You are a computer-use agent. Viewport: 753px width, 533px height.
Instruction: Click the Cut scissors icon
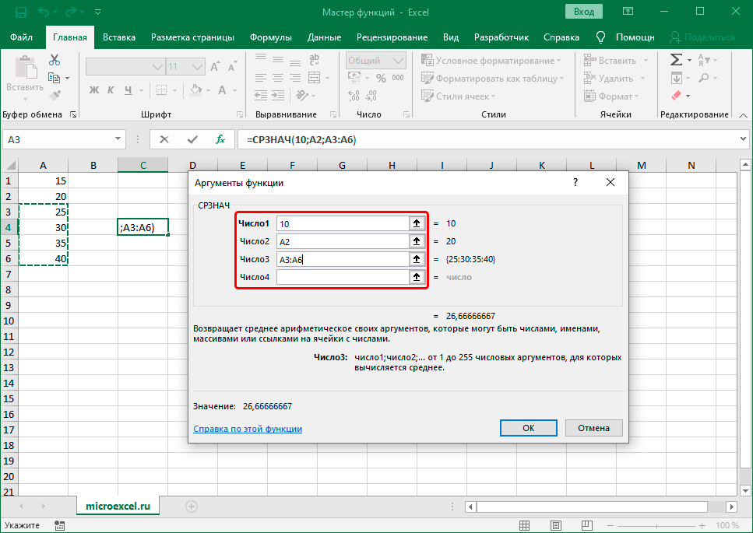(54, 60)
